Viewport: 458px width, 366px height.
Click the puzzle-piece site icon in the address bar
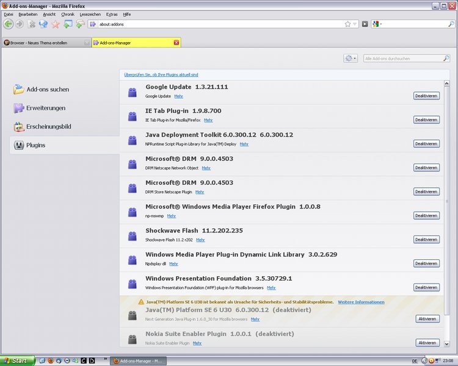point(93,24)
